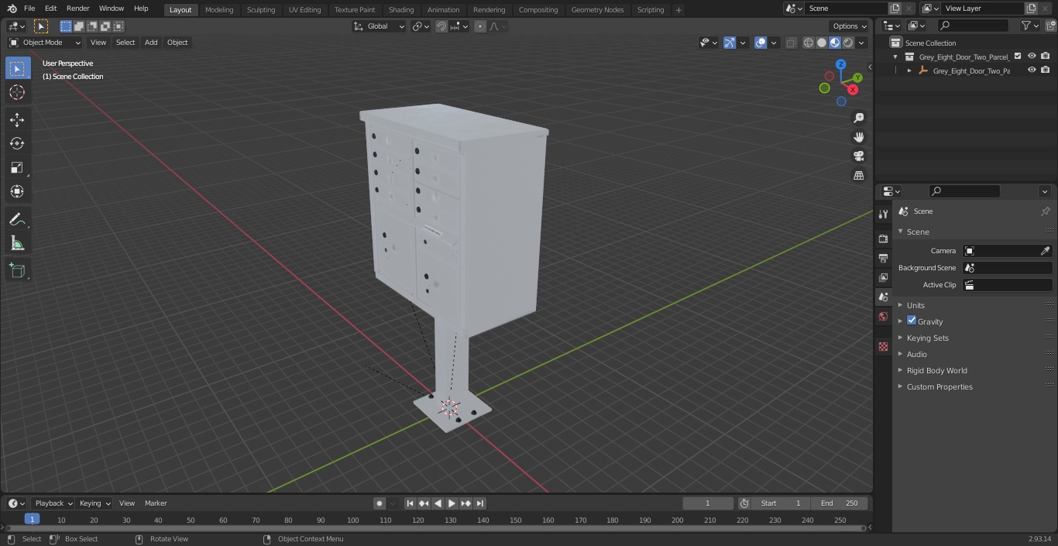Click the X axis on navigation gizmo
Viewport: 1058px width, 546px height.
tap(853, 90)
